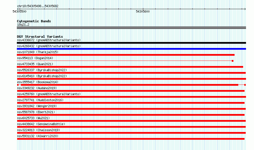Select the red nsv1071849 Thareja2015 bar
The height and width of the screenshot is (150, 254).
126,55
